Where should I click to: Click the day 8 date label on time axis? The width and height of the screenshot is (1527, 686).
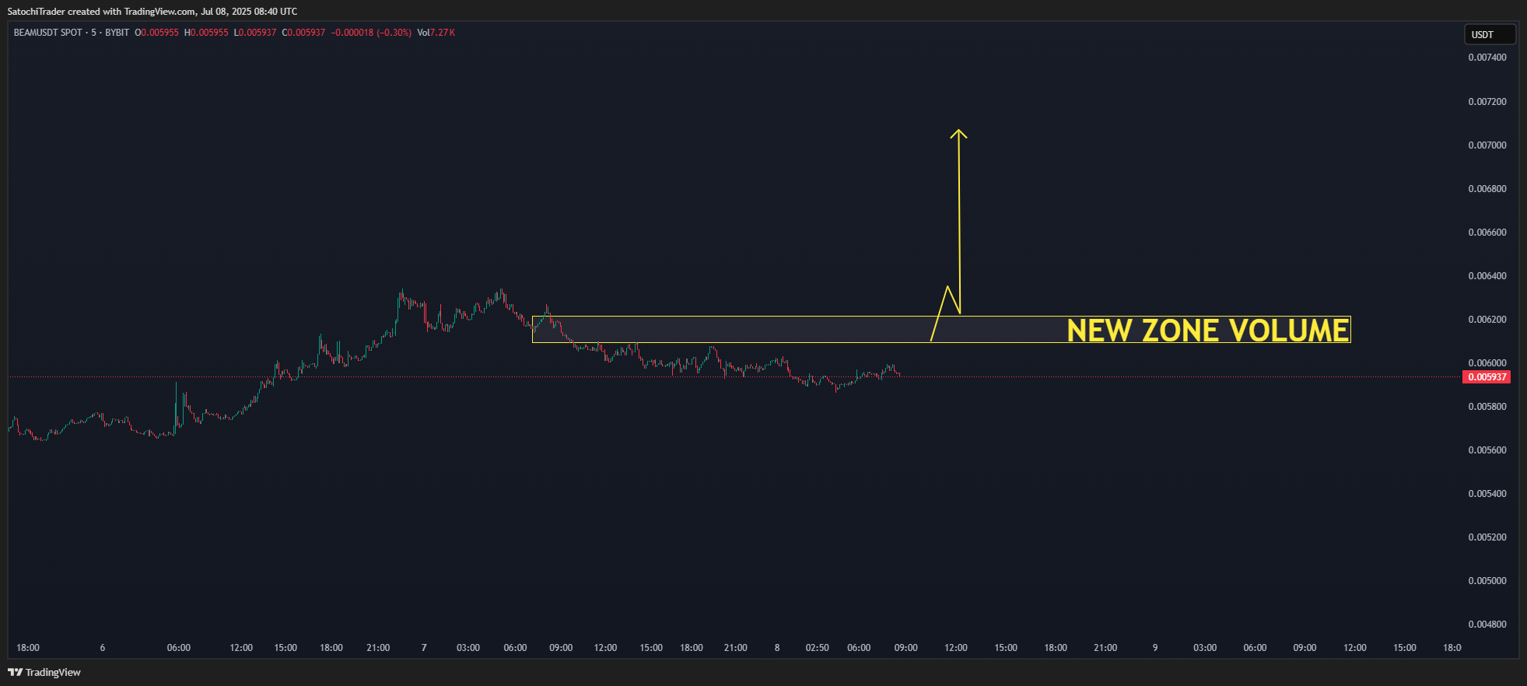tap(777, 648)
